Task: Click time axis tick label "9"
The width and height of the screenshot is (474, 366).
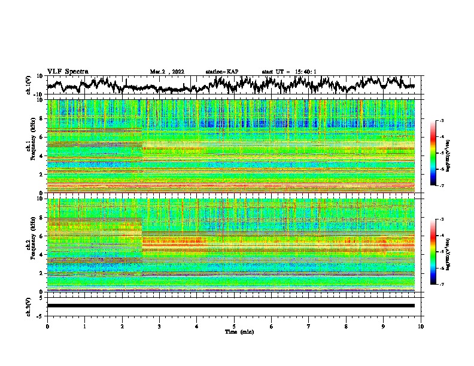Action: (383, 327)
